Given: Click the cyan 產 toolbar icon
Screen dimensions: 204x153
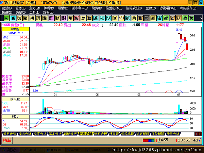Looking at the screenshot, I should [159, 18].
